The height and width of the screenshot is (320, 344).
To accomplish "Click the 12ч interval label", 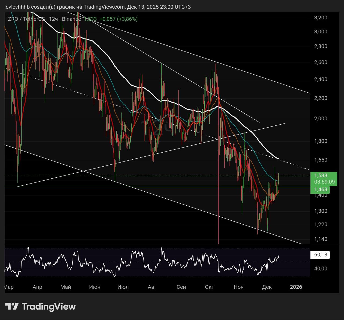I will (53, 19).
